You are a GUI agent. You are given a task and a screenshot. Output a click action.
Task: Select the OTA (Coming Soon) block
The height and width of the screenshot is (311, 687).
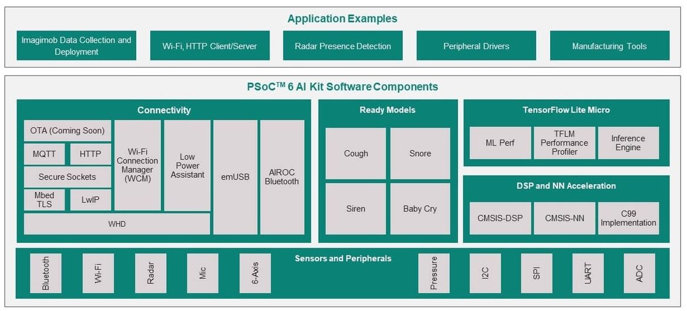[68, 130]
